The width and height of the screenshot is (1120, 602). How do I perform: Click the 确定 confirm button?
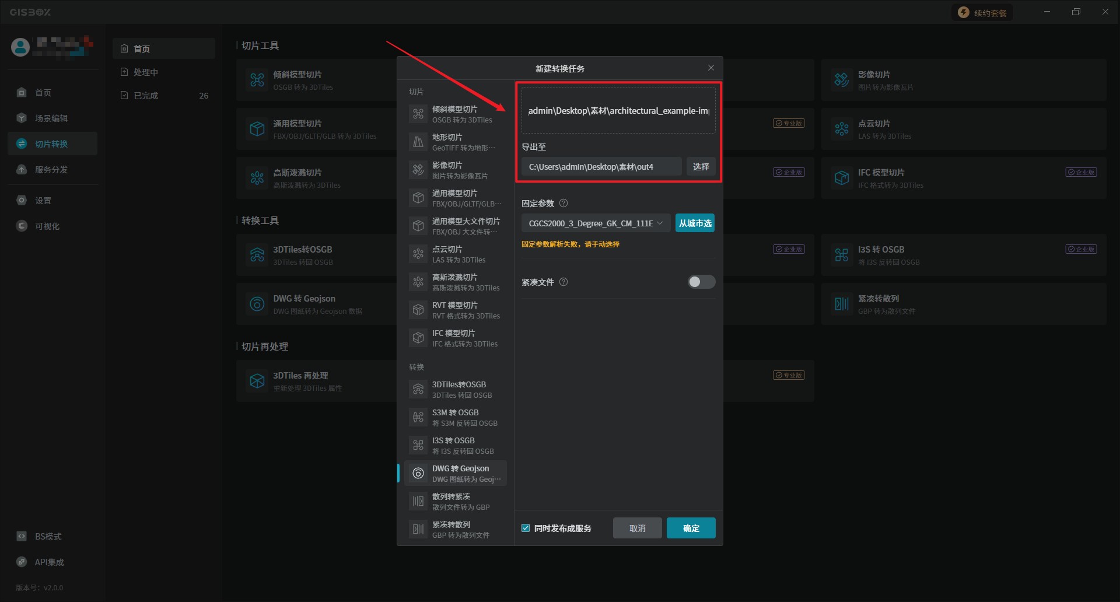pos(691,528)
